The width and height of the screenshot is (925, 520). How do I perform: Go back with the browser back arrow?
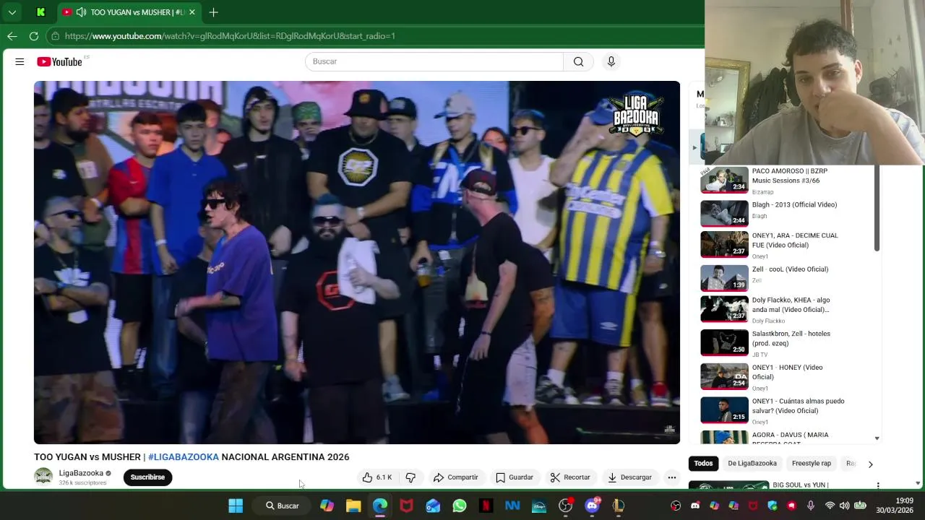pyautogui.click(x=12, y=35)
